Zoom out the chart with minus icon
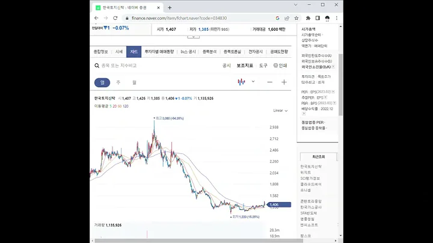The height and width of the screenshot is (243, 433). coord(270,82)
